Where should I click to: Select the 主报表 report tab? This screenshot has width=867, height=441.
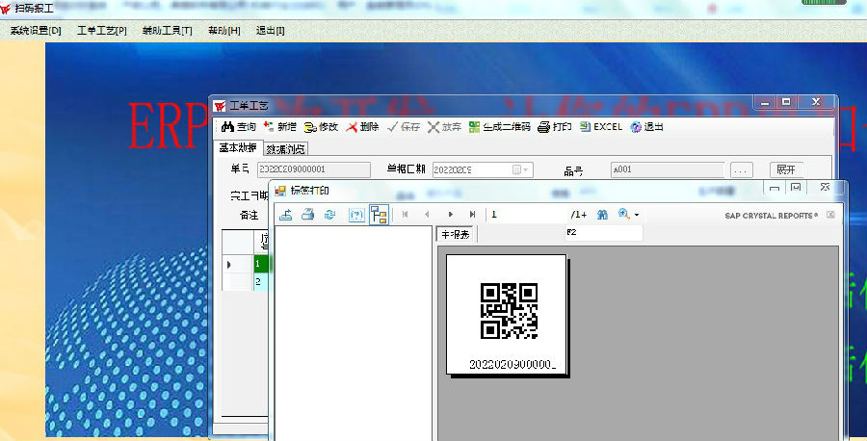[x=456, y=234]
